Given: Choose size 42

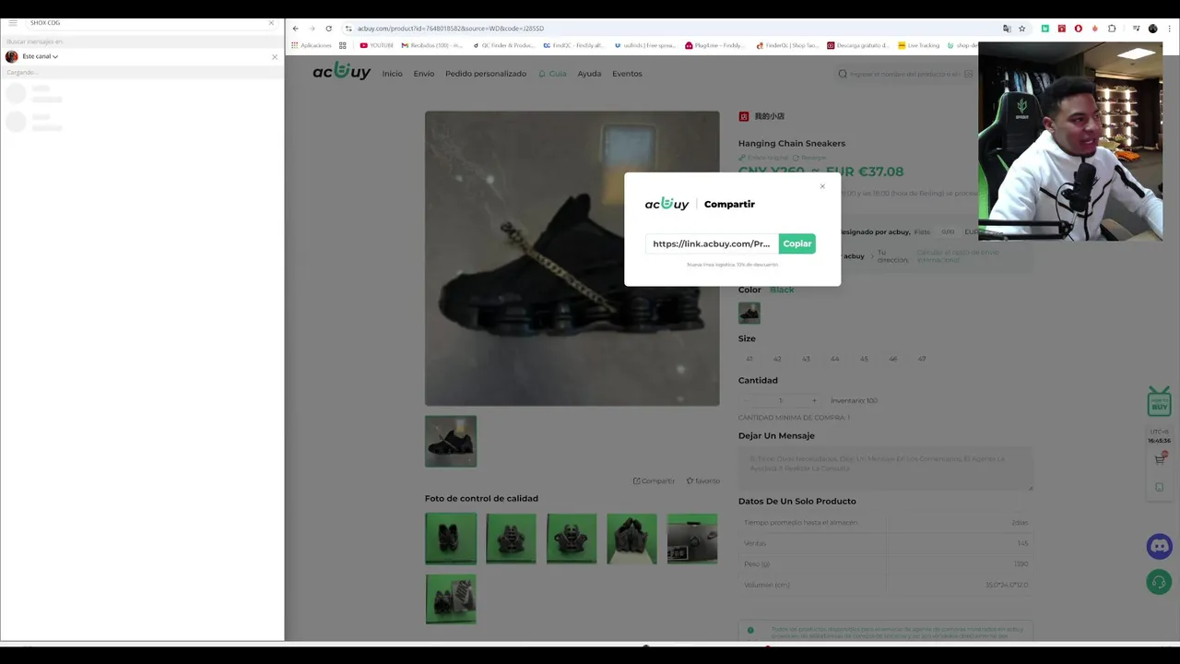Looking at the screenshot, I should [777, 359].
